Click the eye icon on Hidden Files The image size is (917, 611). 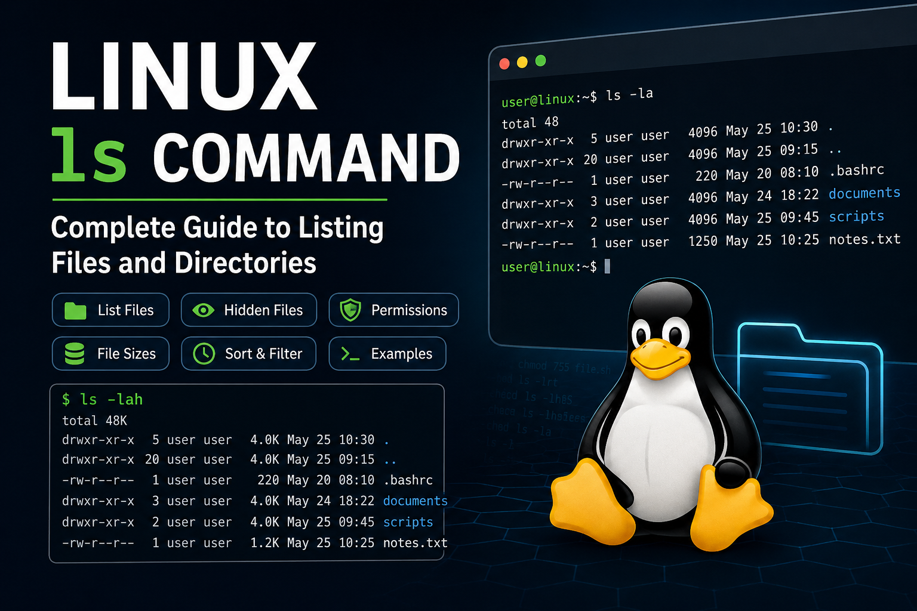tap(203, 310)
